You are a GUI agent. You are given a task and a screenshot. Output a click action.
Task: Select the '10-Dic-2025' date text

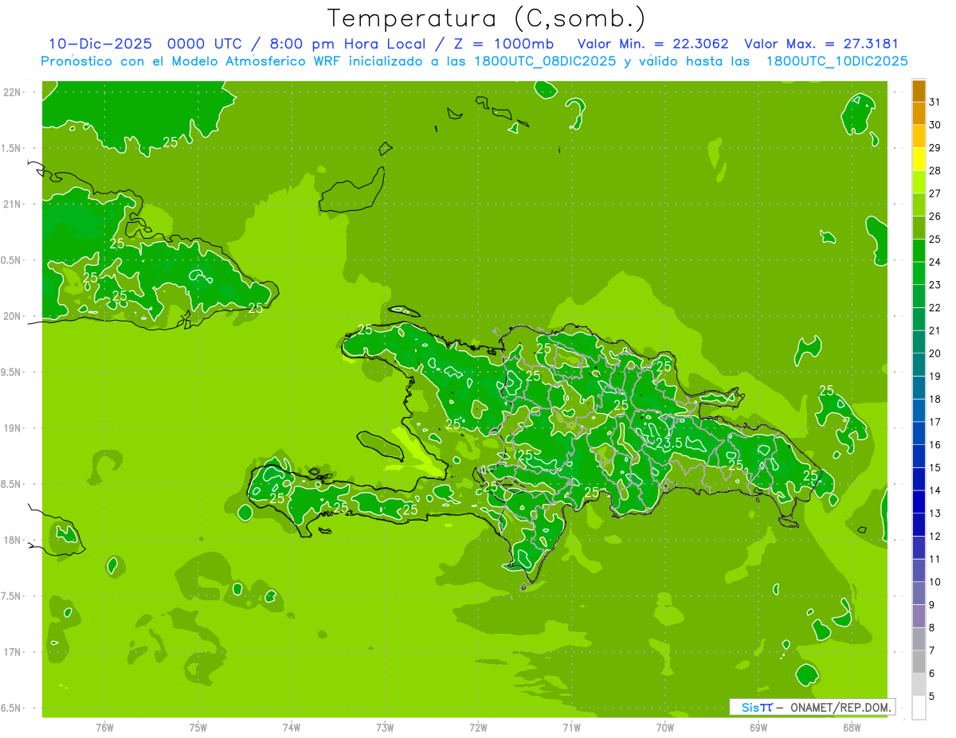(x=100, y=45)
